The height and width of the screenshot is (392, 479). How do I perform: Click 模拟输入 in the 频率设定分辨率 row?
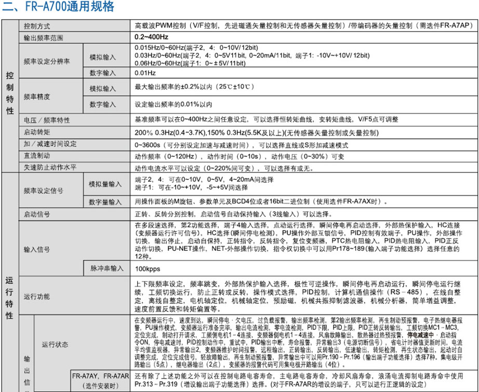103,57
